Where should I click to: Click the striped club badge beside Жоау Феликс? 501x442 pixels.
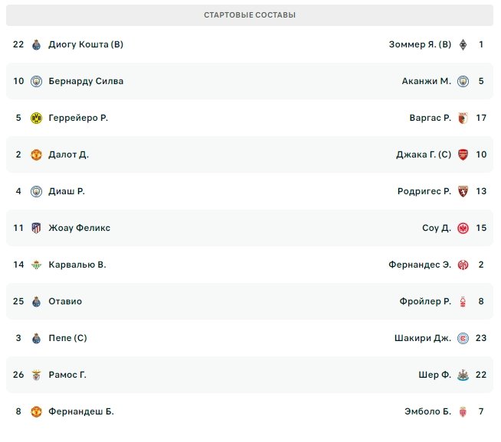tap(36, 228)
